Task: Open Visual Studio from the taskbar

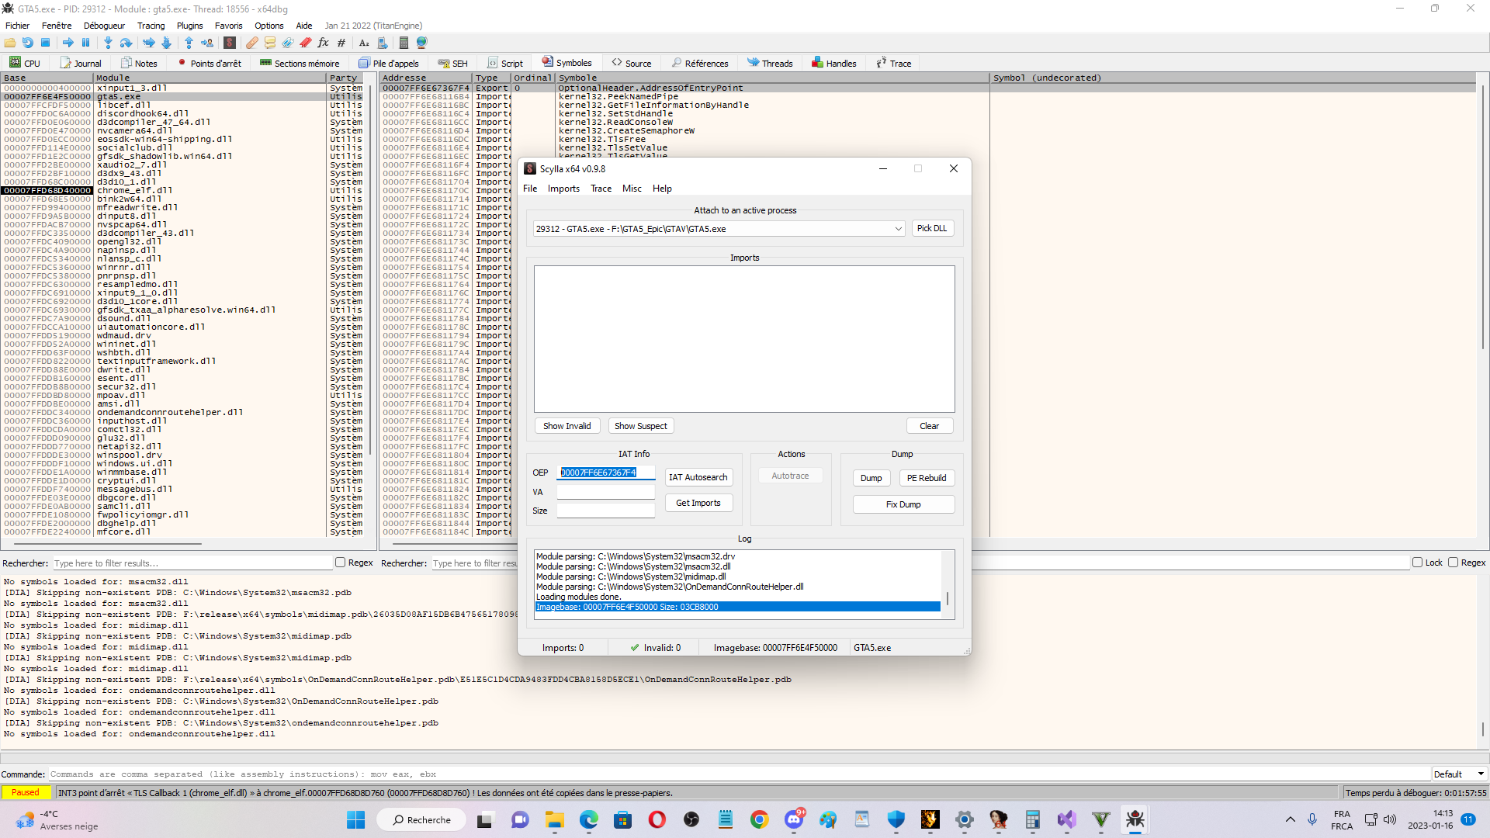Action: point(1066,819)
